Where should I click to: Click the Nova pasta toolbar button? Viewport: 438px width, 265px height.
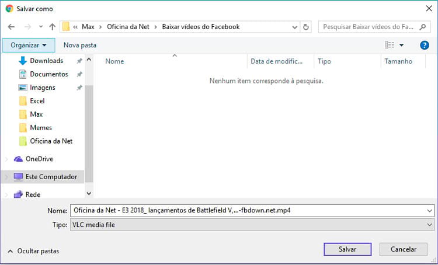[x=80, y=45]
